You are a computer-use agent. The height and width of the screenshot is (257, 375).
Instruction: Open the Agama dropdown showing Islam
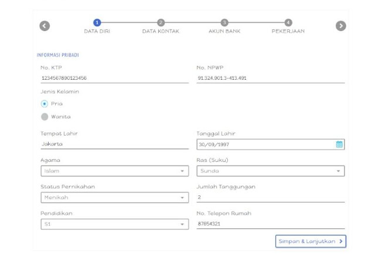[115, 171]
